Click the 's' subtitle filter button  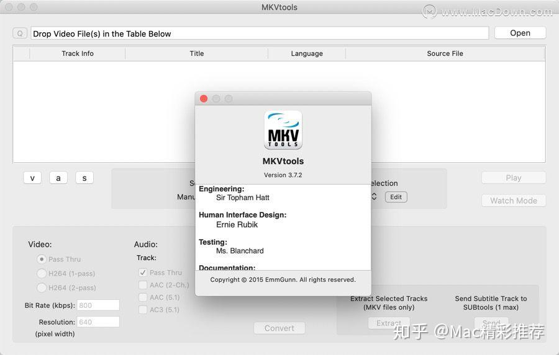coord(84,178)
